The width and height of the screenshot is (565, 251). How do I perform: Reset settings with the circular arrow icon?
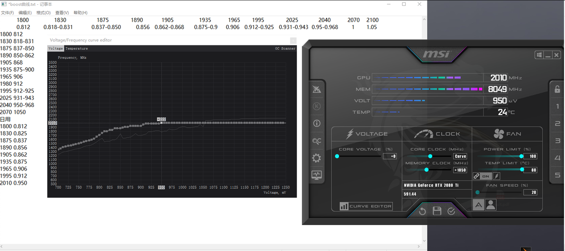click(422, 211)
